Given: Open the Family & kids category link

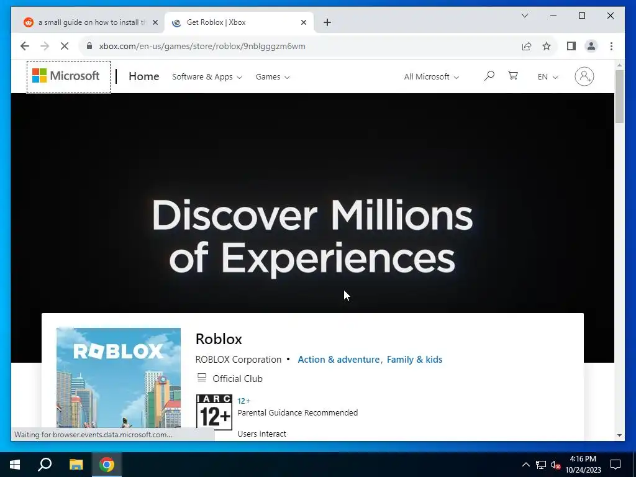Looking at the screenshot, I should tap(414, 360).
